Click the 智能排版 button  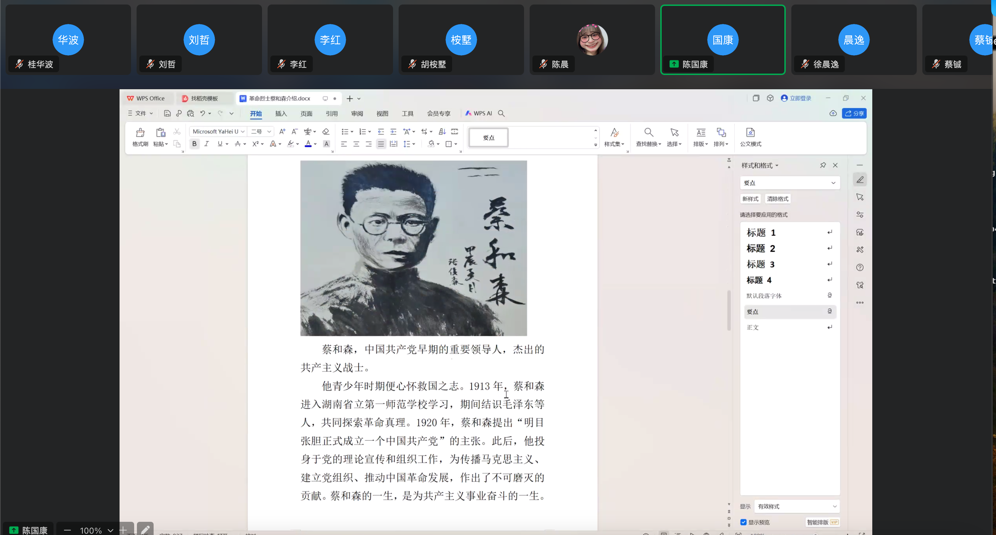click(822, 522)
